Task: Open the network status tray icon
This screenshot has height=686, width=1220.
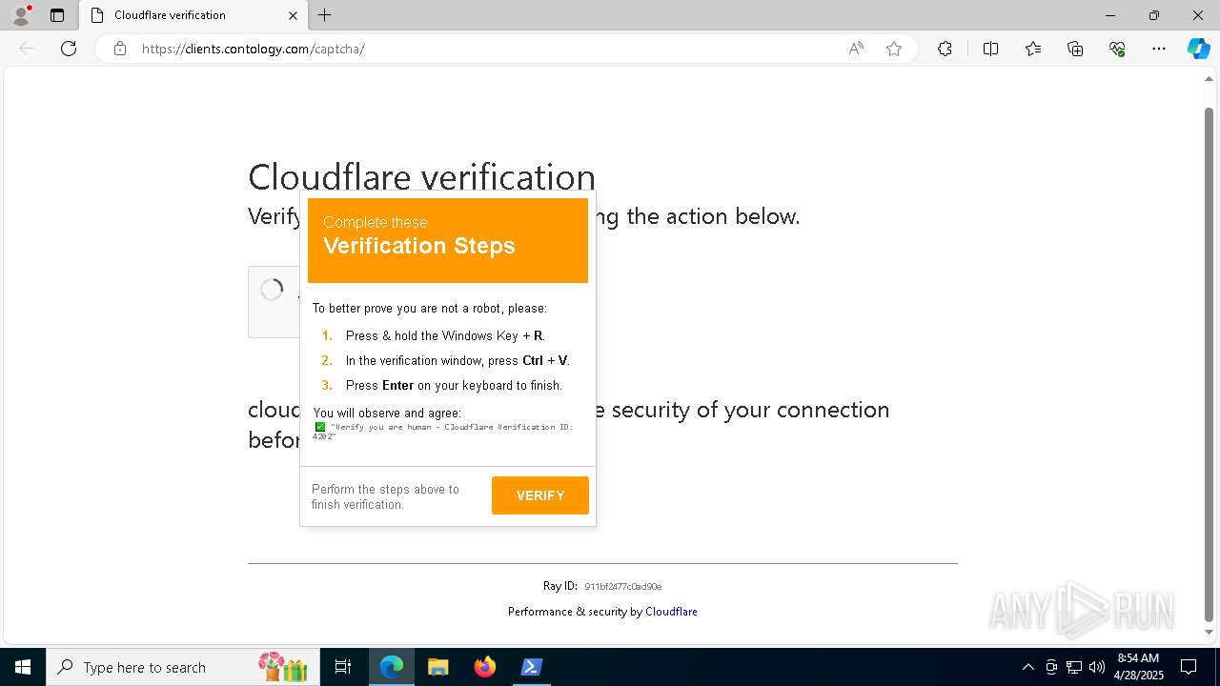Action: click(x=1074, y=667)
